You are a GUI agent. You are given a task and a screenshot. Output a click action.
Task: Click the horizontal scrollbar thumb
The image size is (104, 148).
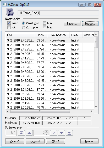click(x=40, y=111)
